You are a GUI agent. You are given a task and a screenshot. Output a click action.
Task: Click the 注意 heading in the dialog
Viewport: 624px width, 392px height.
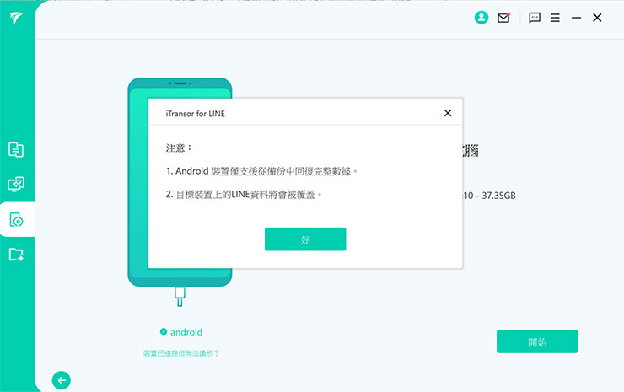coord(179,148)
